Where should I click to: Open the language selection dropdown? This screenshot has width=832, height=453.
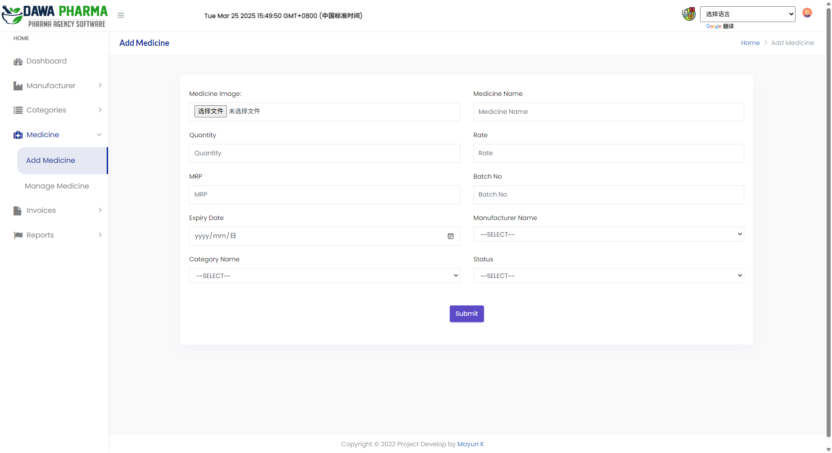pos(747,14)
